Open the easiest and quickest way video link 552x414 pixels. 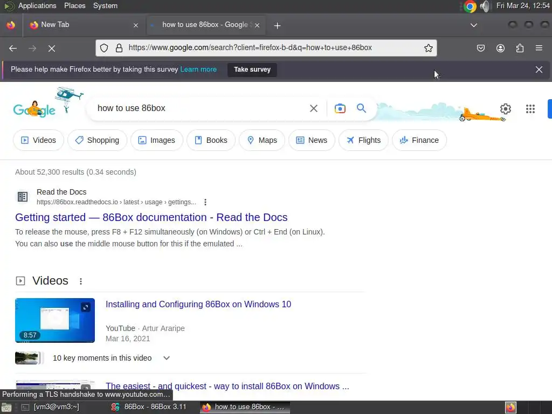[227, 386]
